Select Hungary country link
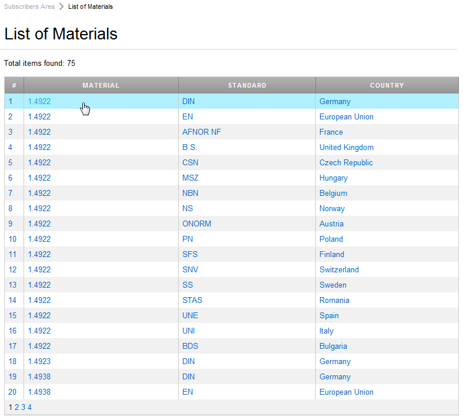 [x=334, y=178]
